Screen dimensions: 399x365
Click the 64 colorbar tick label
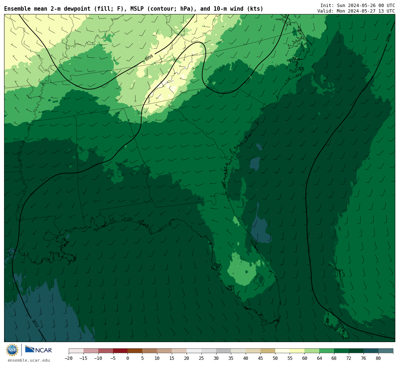[320, 358]
